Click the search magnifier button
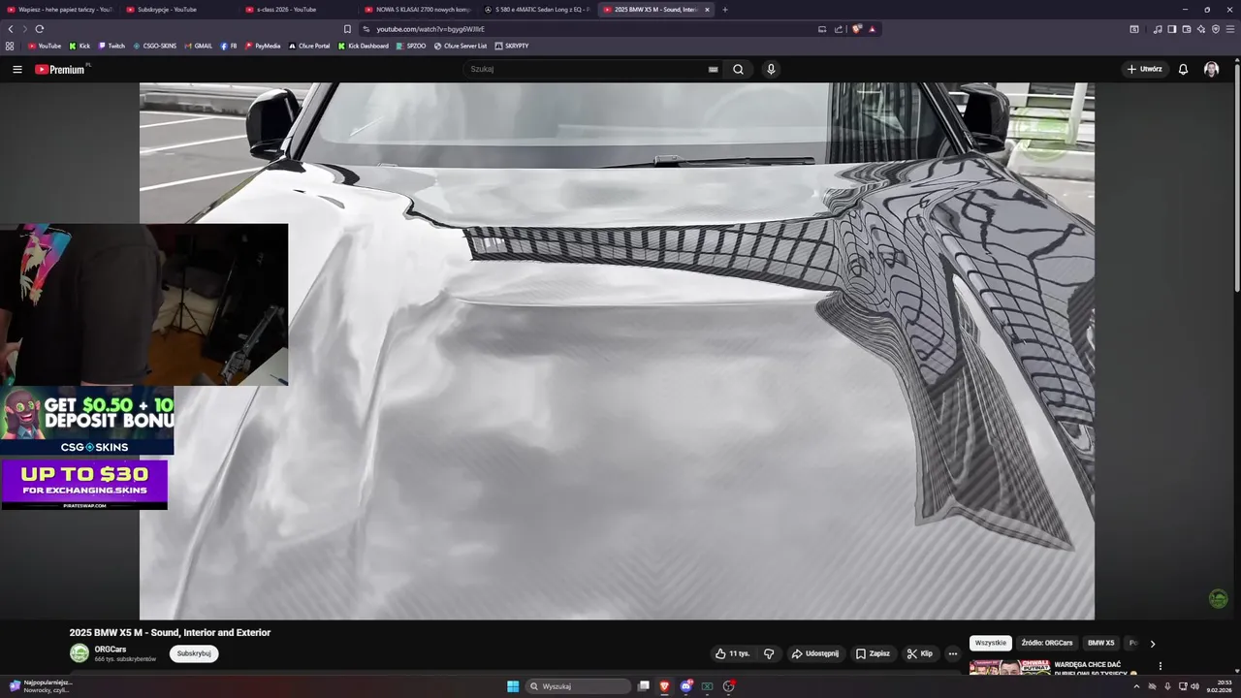Screen dimensions: 1241x698 pyautogui.click(x=738, y=69)
